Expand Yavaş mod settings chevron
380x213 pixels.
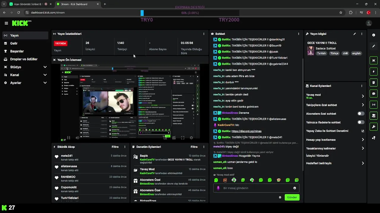coord(363,96)
